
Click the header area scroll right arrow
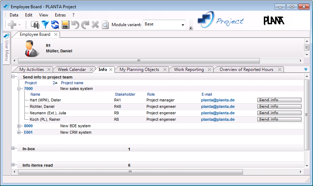[x=301, y=61]
